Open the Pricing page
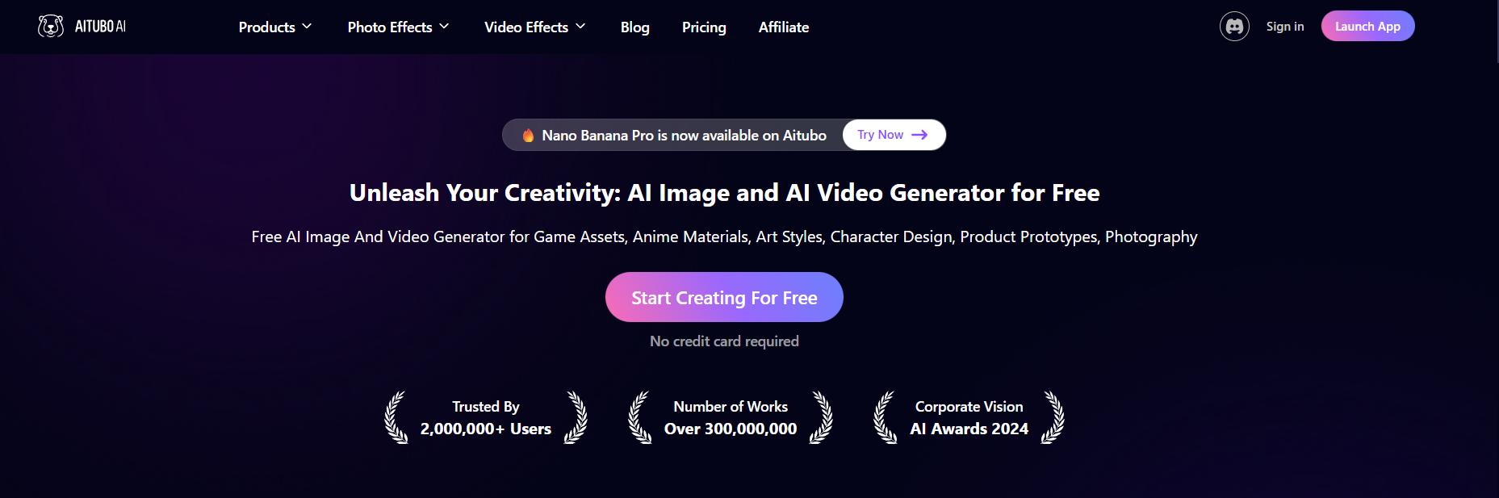 (704, 27)
